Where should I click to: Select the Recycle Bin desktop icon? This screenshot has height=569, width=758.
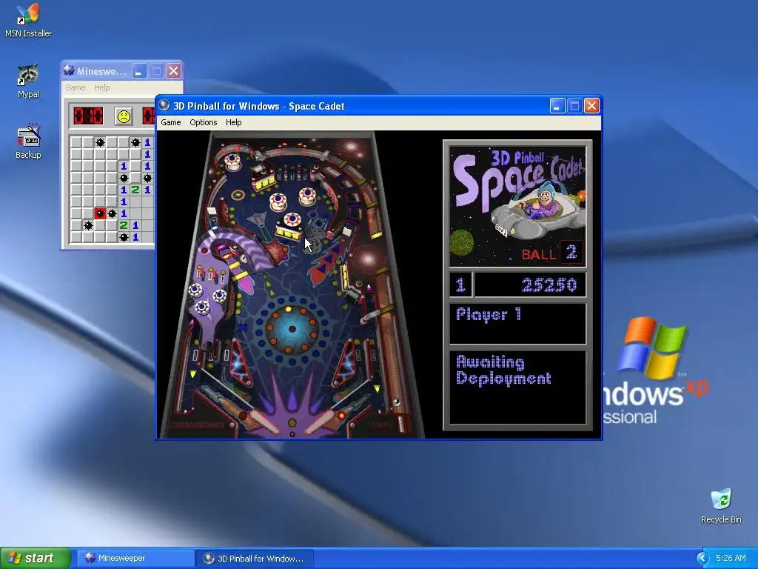pyautogui.click(x=721, y=506)
